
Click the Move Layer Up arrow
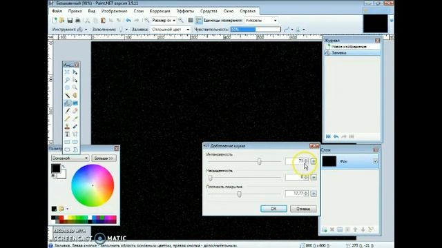[x=355, y=229]
